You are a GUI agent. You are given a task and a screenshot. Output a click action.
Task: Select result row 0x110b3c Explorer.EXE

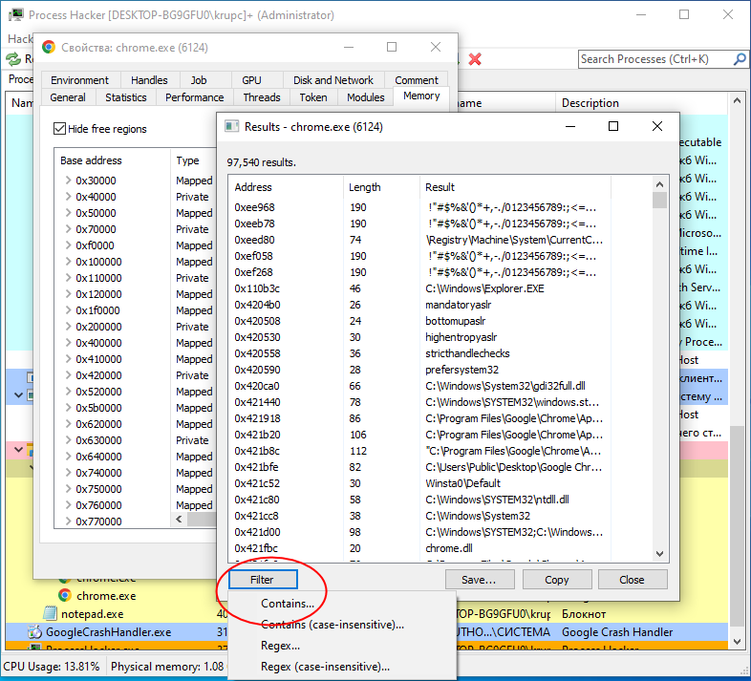click(440, 288)
